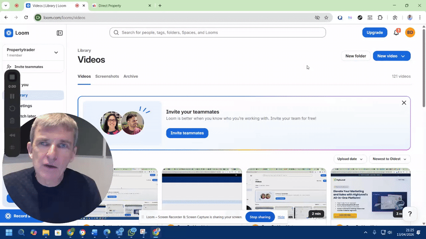This screenshot has width=426, height=239.
Task: Hide the screen sharing notification bar
Action: pos(281,217)
